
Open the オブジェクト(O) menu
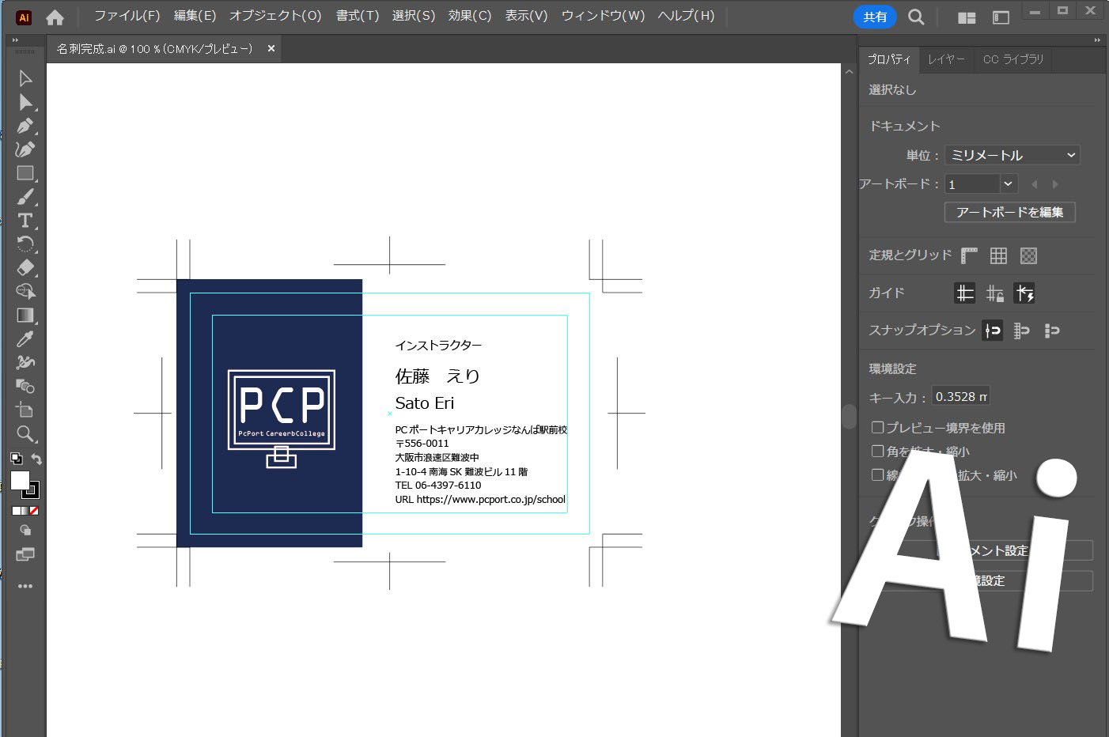(275, 16)
